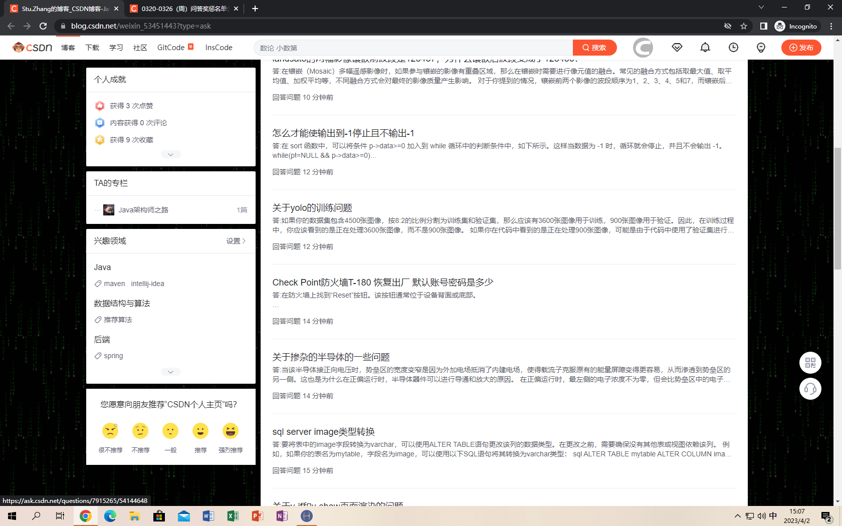Open GitCode in the CSDN navigation
This screenshot has width=842, height=526.
click(x=171, y=48)
